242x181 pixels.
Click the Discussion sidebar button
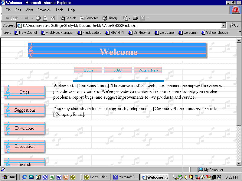pyautogui.click(x=24, y=146)
